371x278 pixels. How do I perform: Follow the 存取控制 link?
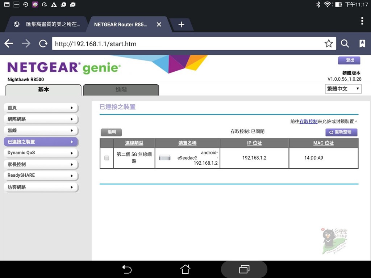click(x=308, y=122)
